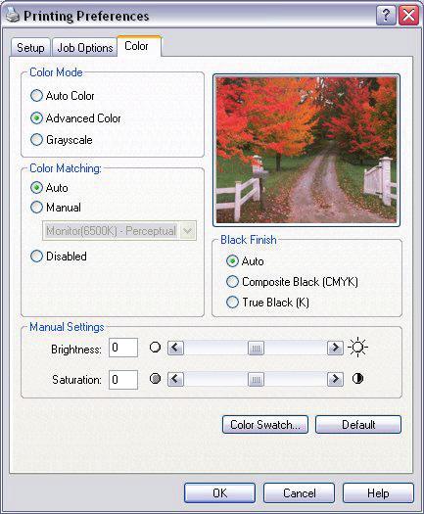Increase brightness with right arrow

click(x=335, y=348)
